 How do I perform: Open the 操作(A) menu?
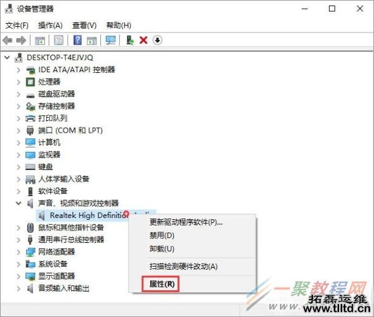tap(50, 26)
